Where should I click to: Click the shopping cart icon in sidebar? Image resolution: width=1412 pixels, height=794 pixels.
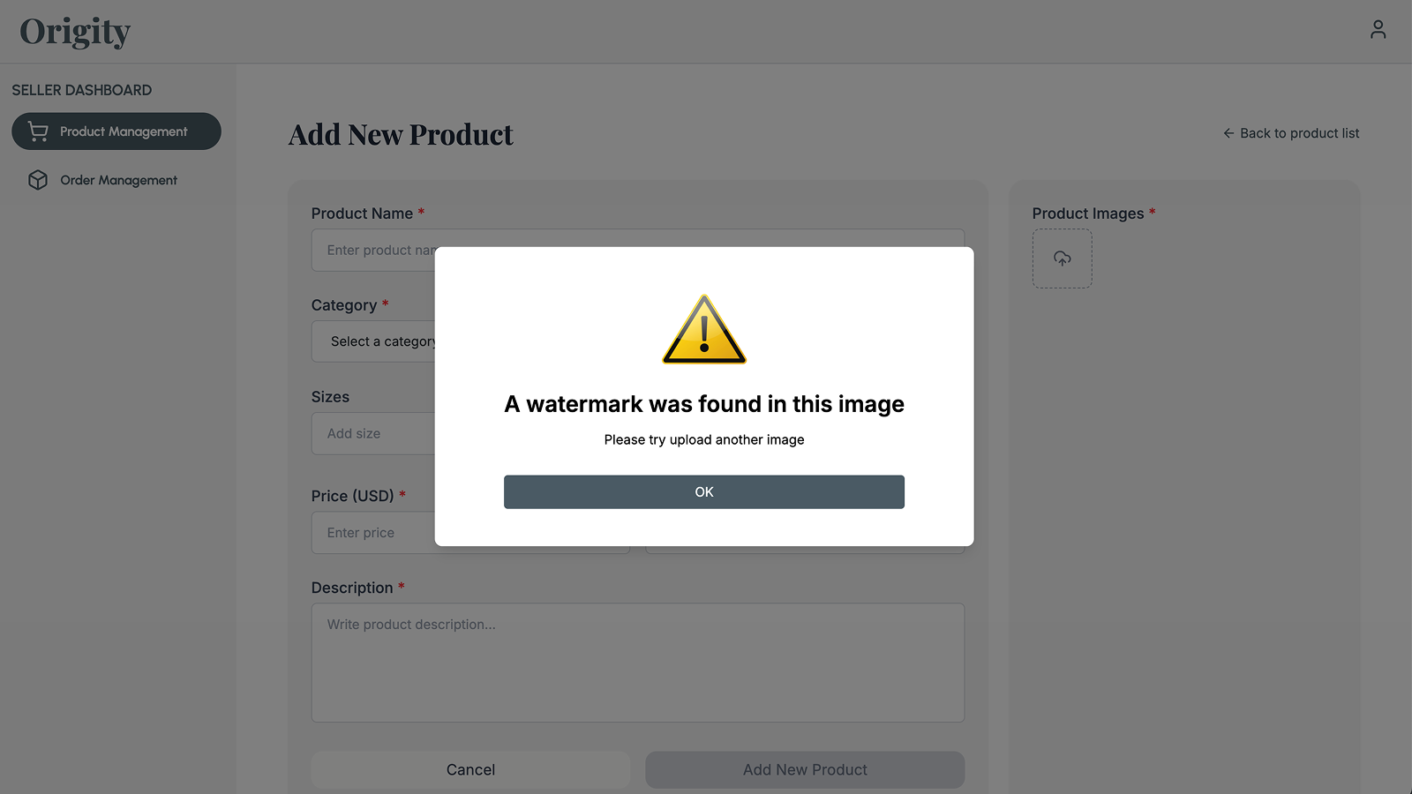tap(38, 131)
